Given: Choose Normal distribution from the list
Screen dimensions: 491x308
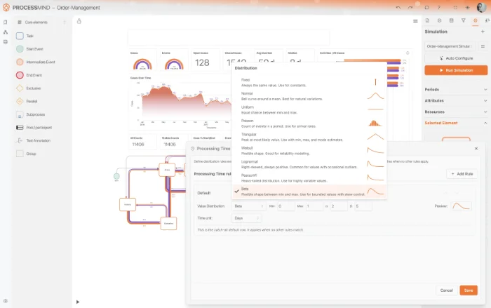Looking at the screenshot, I should point(309,95).
